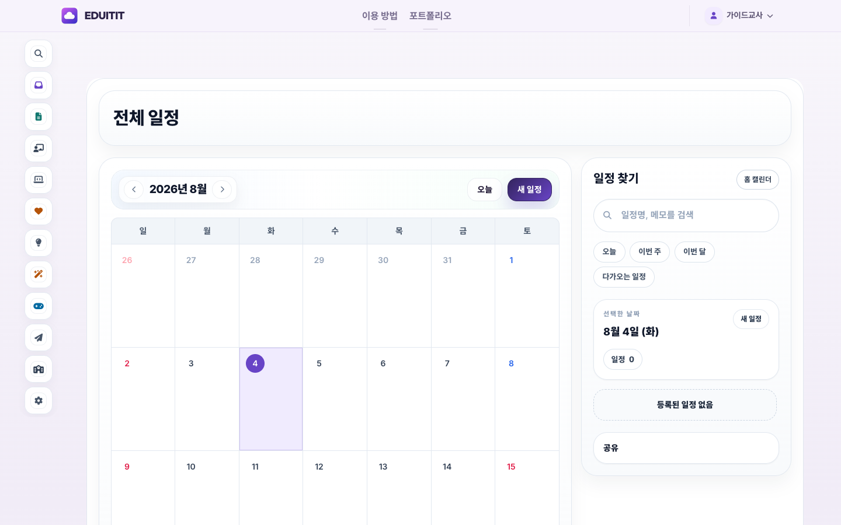This screenshot has height=525, width=841.
Task: Open the paper plane send icon
Action: point(39,337)
